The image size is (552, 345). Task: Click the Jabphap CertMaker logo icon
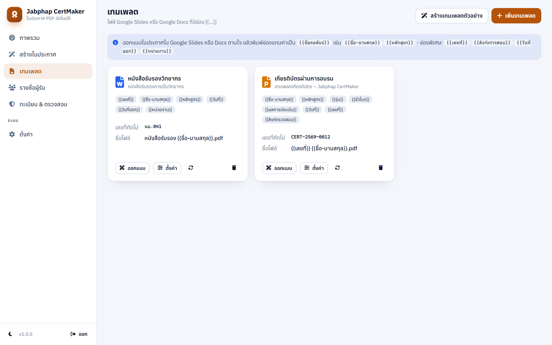[15, 15]
